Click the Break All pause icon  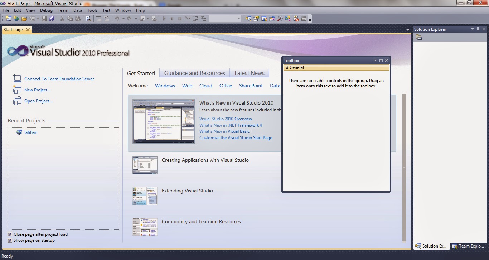coord(172,19)
